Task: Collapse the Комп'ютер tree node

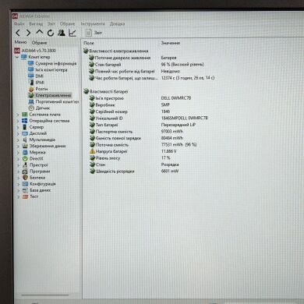Action: coord(17,57)
